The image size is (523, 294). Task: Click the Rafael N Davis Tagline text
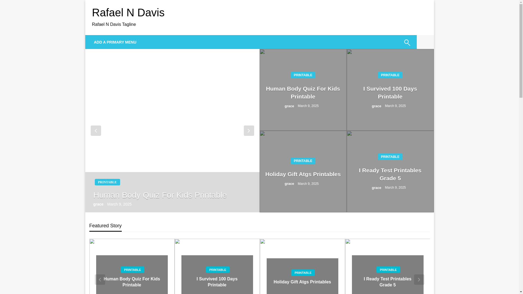[114, 24]
